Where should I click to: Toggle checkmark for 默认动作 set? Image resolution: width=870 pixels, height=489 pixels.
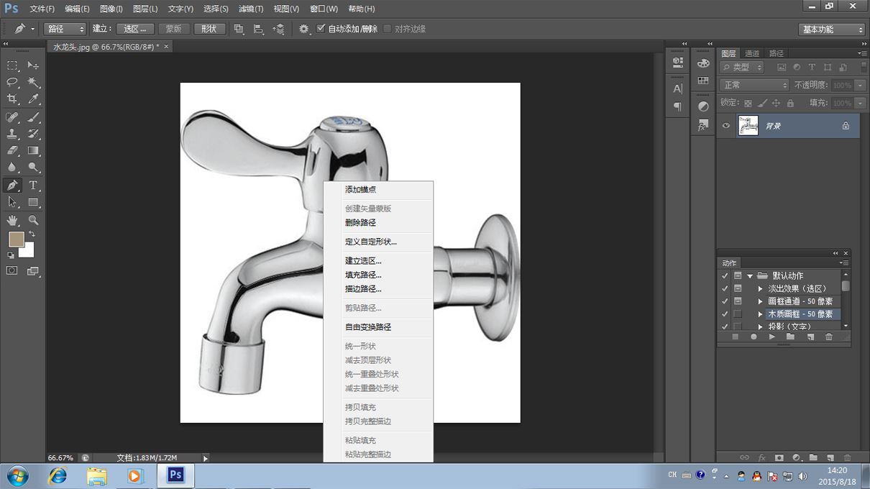pos(725,275)
